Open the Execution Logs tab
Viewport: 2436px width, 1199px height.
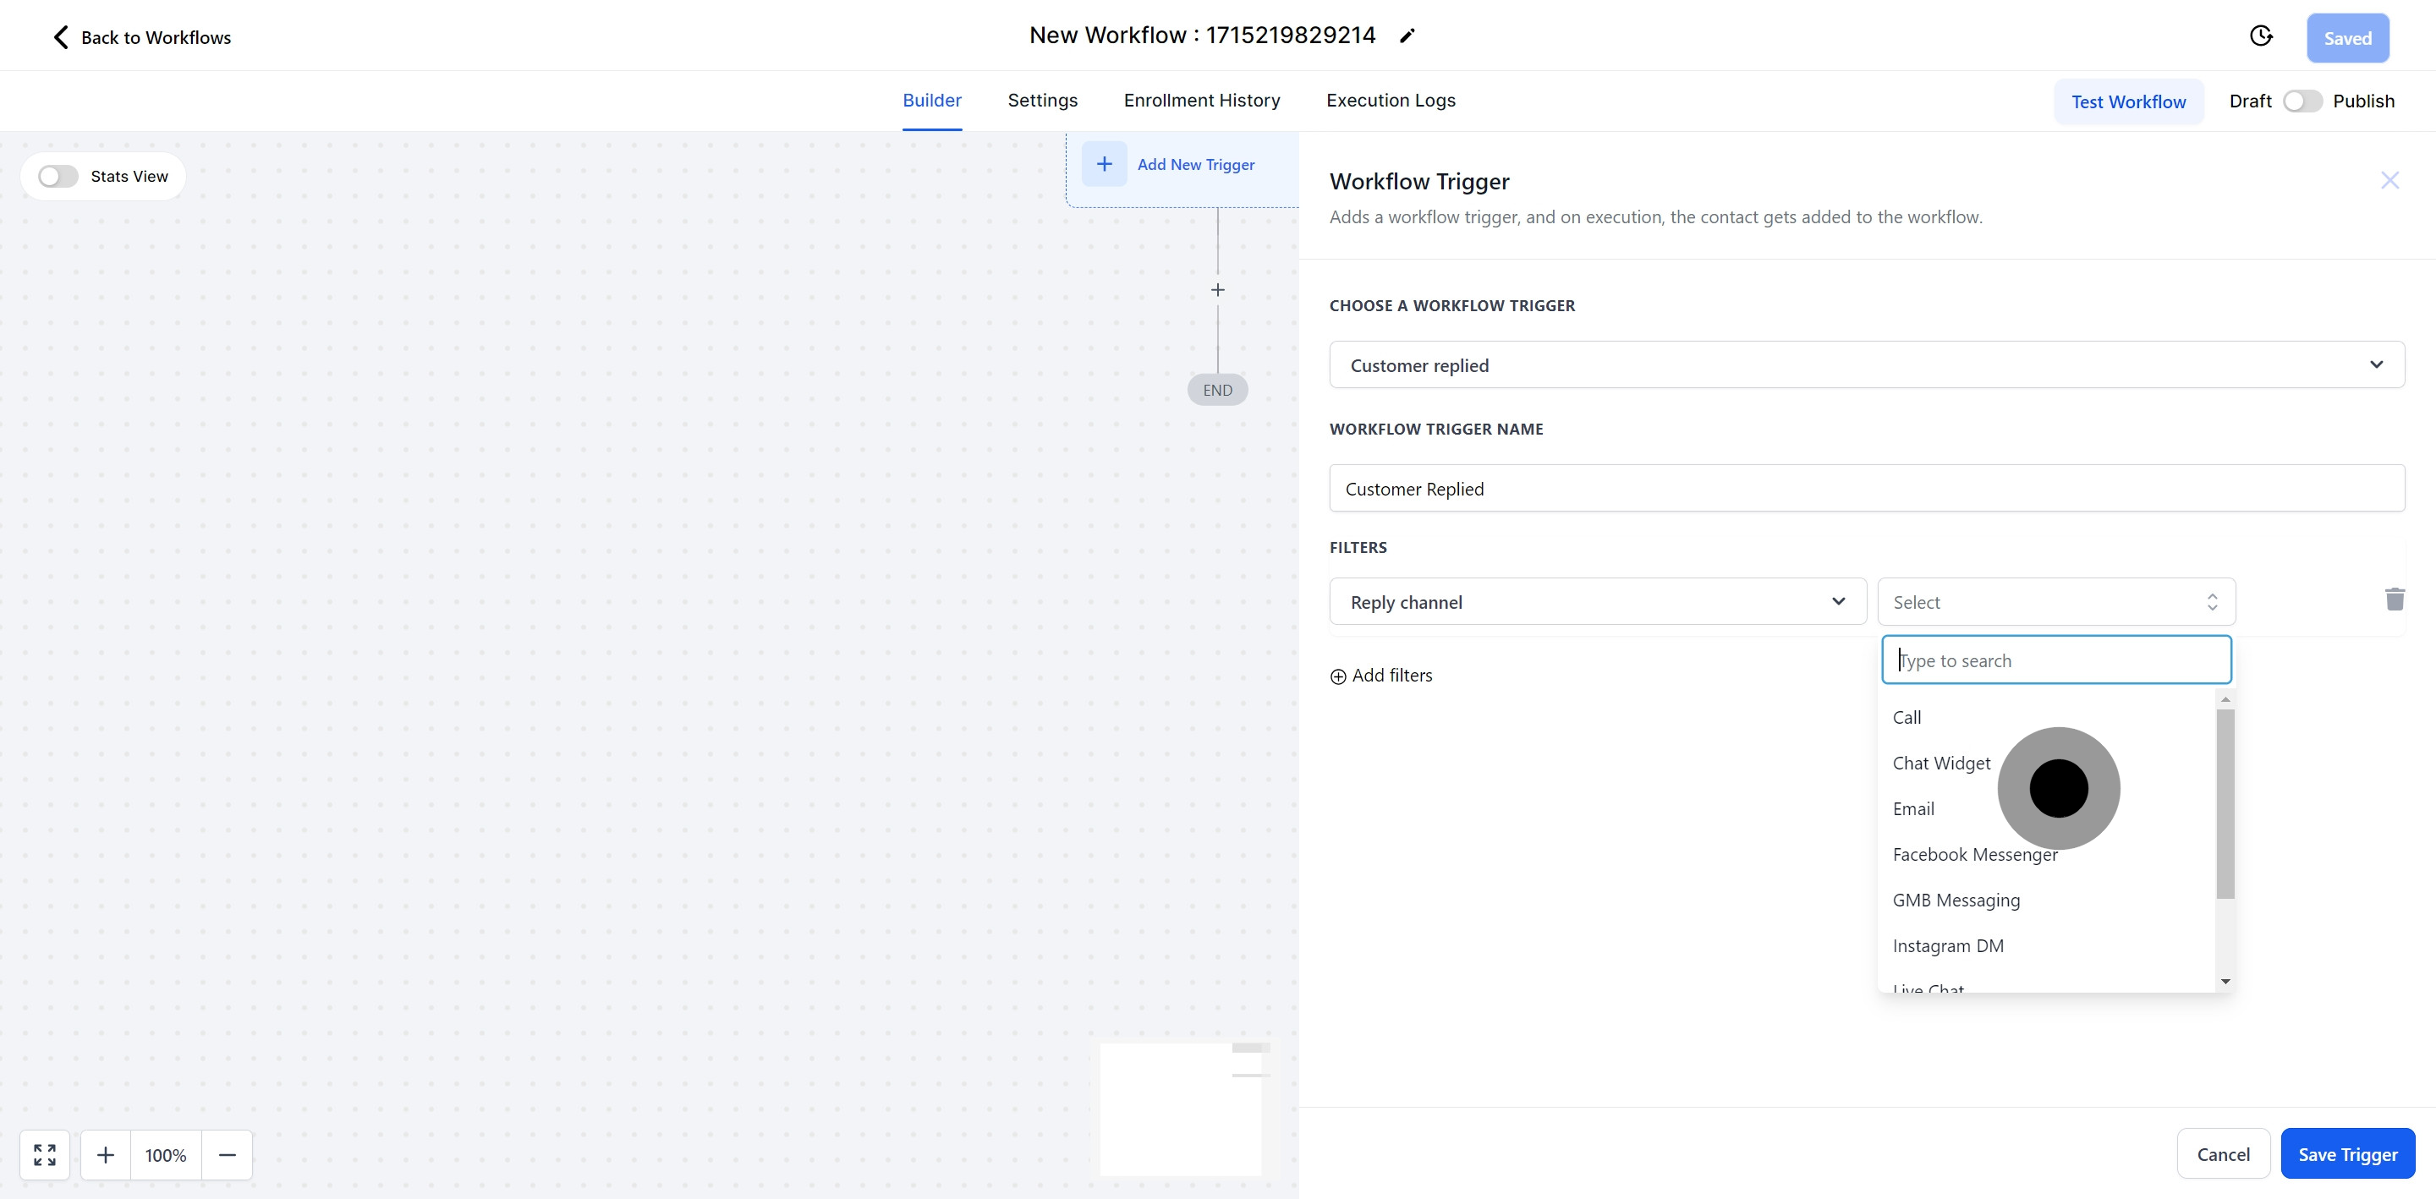coord(1390,101)
